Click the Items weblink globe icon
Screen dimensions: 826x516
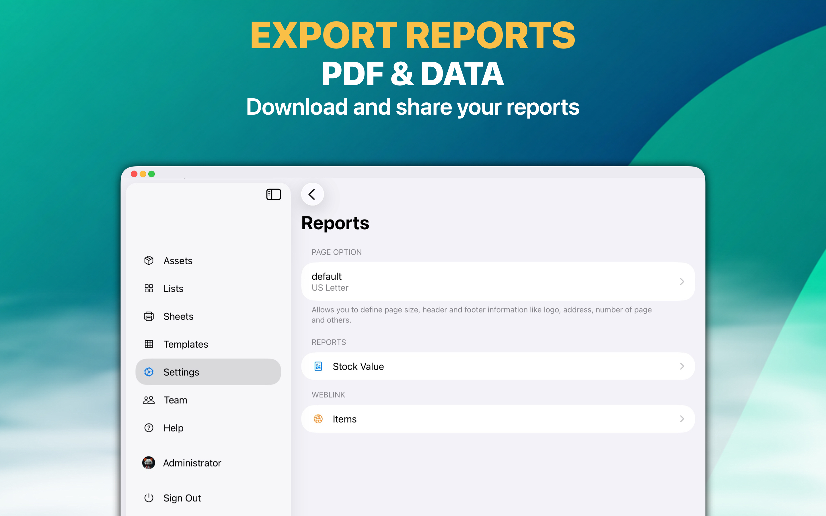click(318, 419)
